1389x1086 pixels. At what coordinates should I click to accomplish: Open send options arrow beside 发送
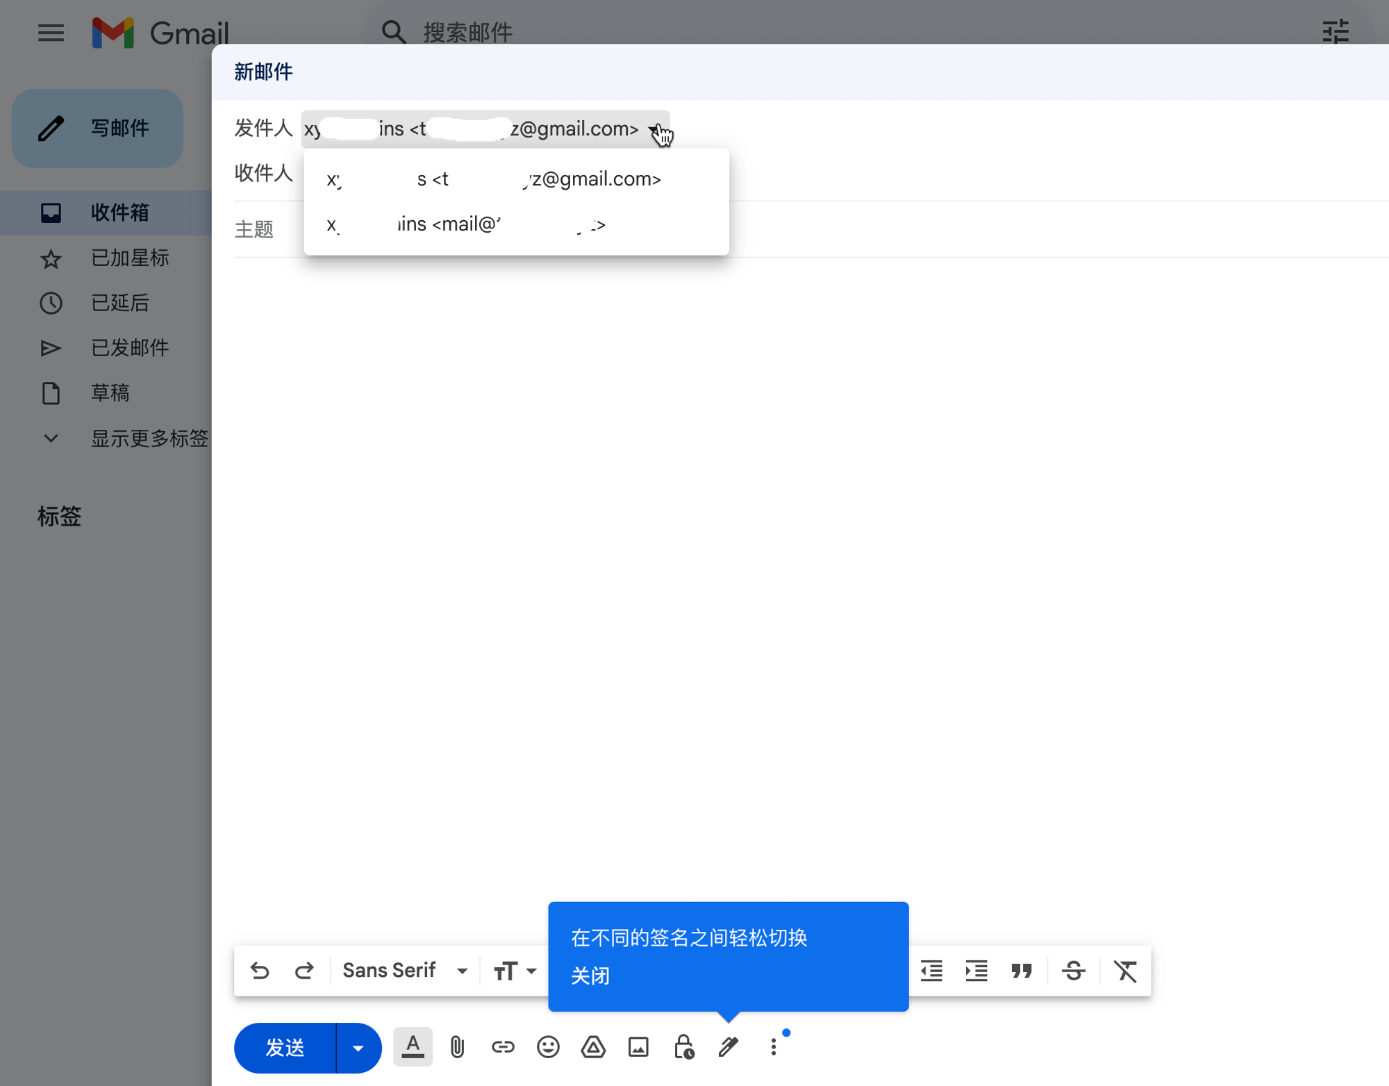[x=358, y=1048]
